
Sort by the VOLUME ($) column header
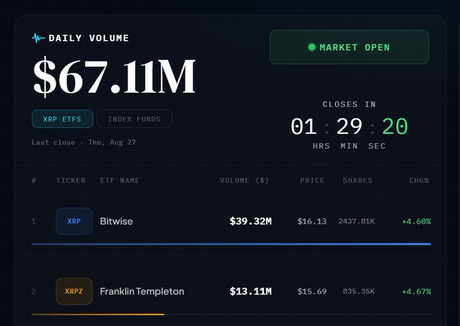[x=244, y=181]
